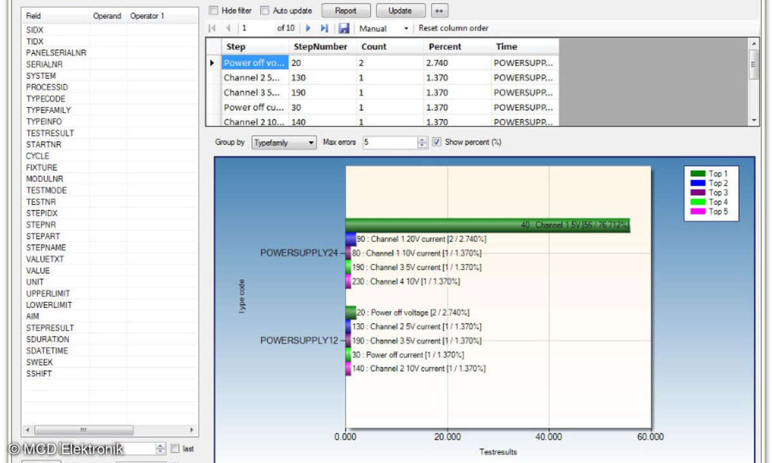Tick the Hide filter checkbox
This screenshot has width=772, height=463.
213,11
